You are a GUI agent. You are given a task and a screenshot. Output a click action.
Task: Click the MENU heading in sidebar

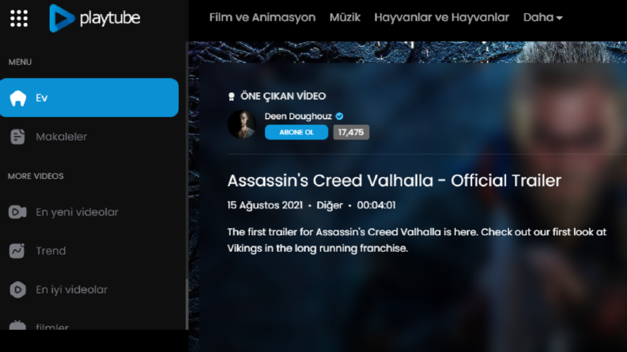[x=20, y=62]
